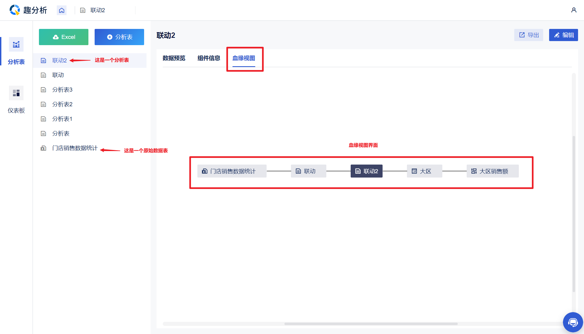Open 分析表3 in the list
584x334 pixels.
[62, 90]
